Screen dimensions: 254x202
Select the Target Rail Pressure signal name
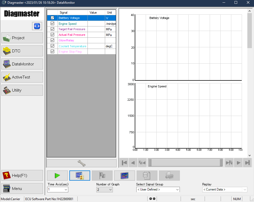pos(72,29)
